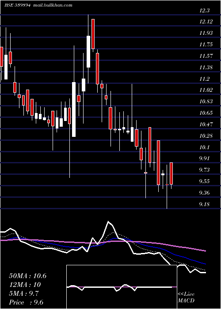Click the tallest red candle near 12.12
The width and height of the screenshot is (221, 309).
point(93,34)
